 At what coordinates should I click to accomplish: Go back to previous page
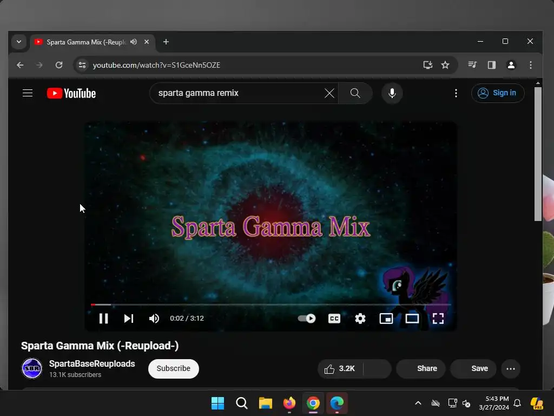pos(20,65)
